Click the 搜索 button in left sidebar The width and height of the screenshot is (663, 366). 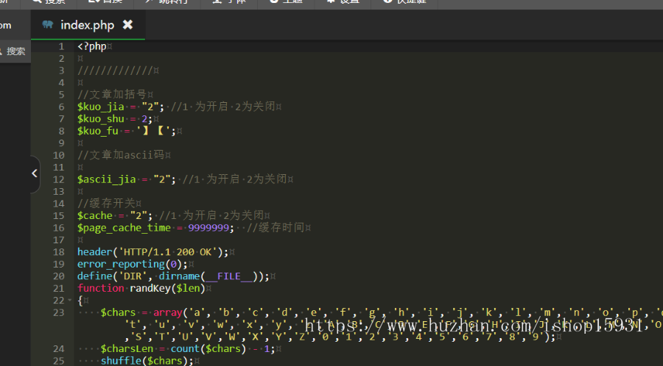[15, 51]
